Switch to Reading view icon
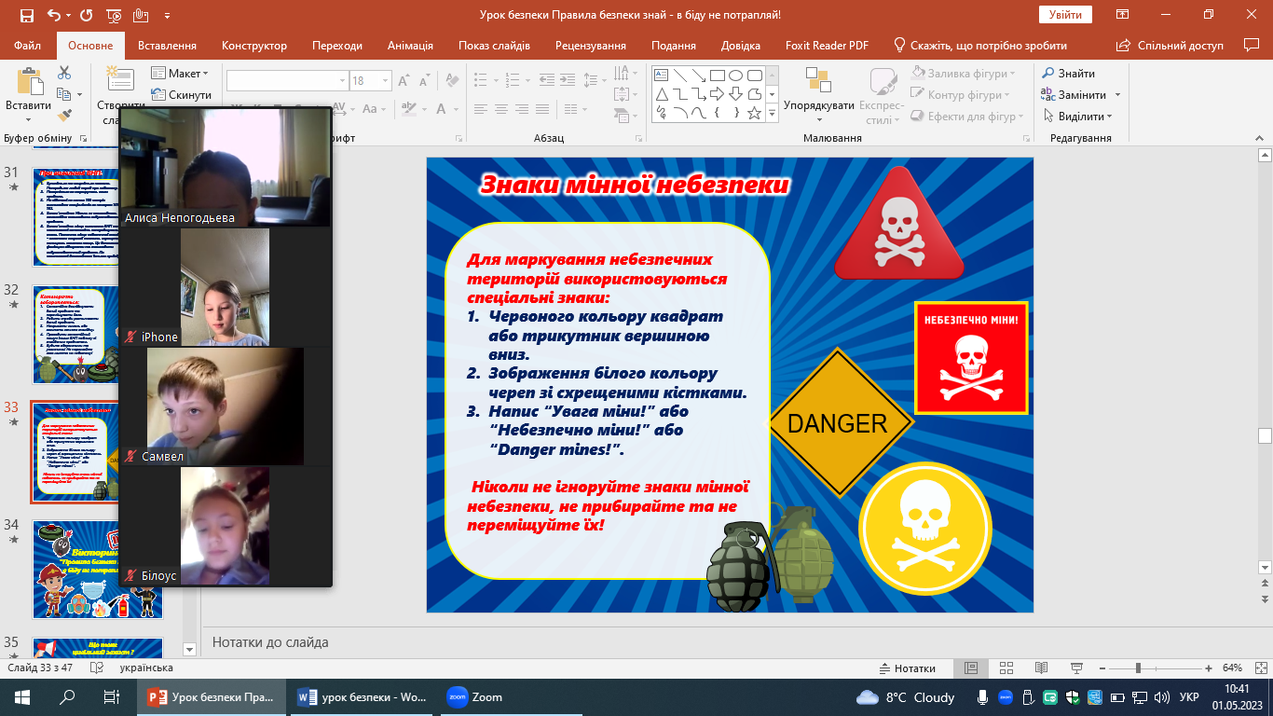This screenshot has width=1273, height=716. [1040, 668]
